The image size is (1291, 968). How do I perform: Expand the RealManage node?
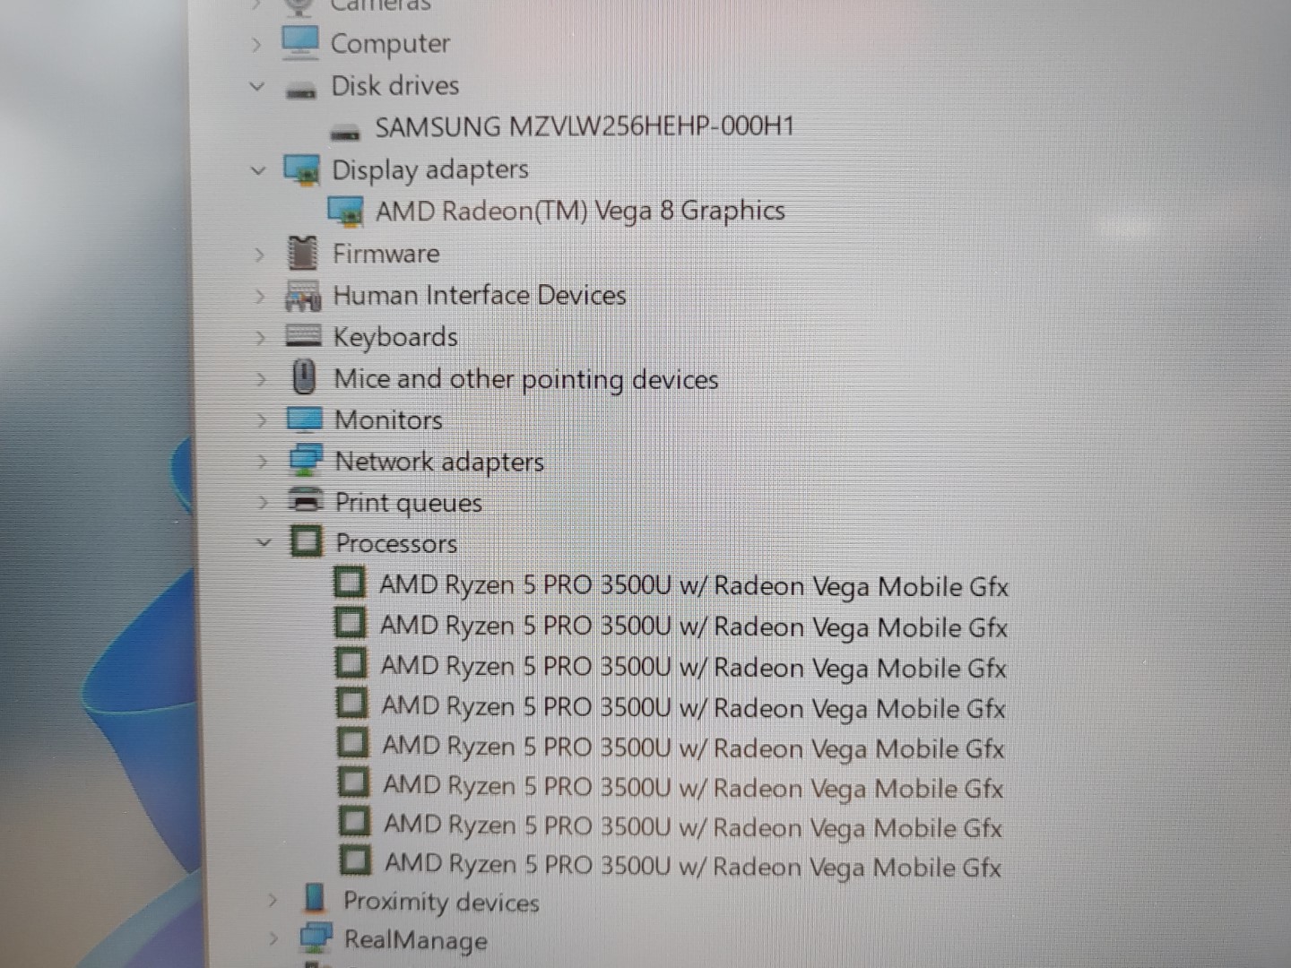coord(273,938)
